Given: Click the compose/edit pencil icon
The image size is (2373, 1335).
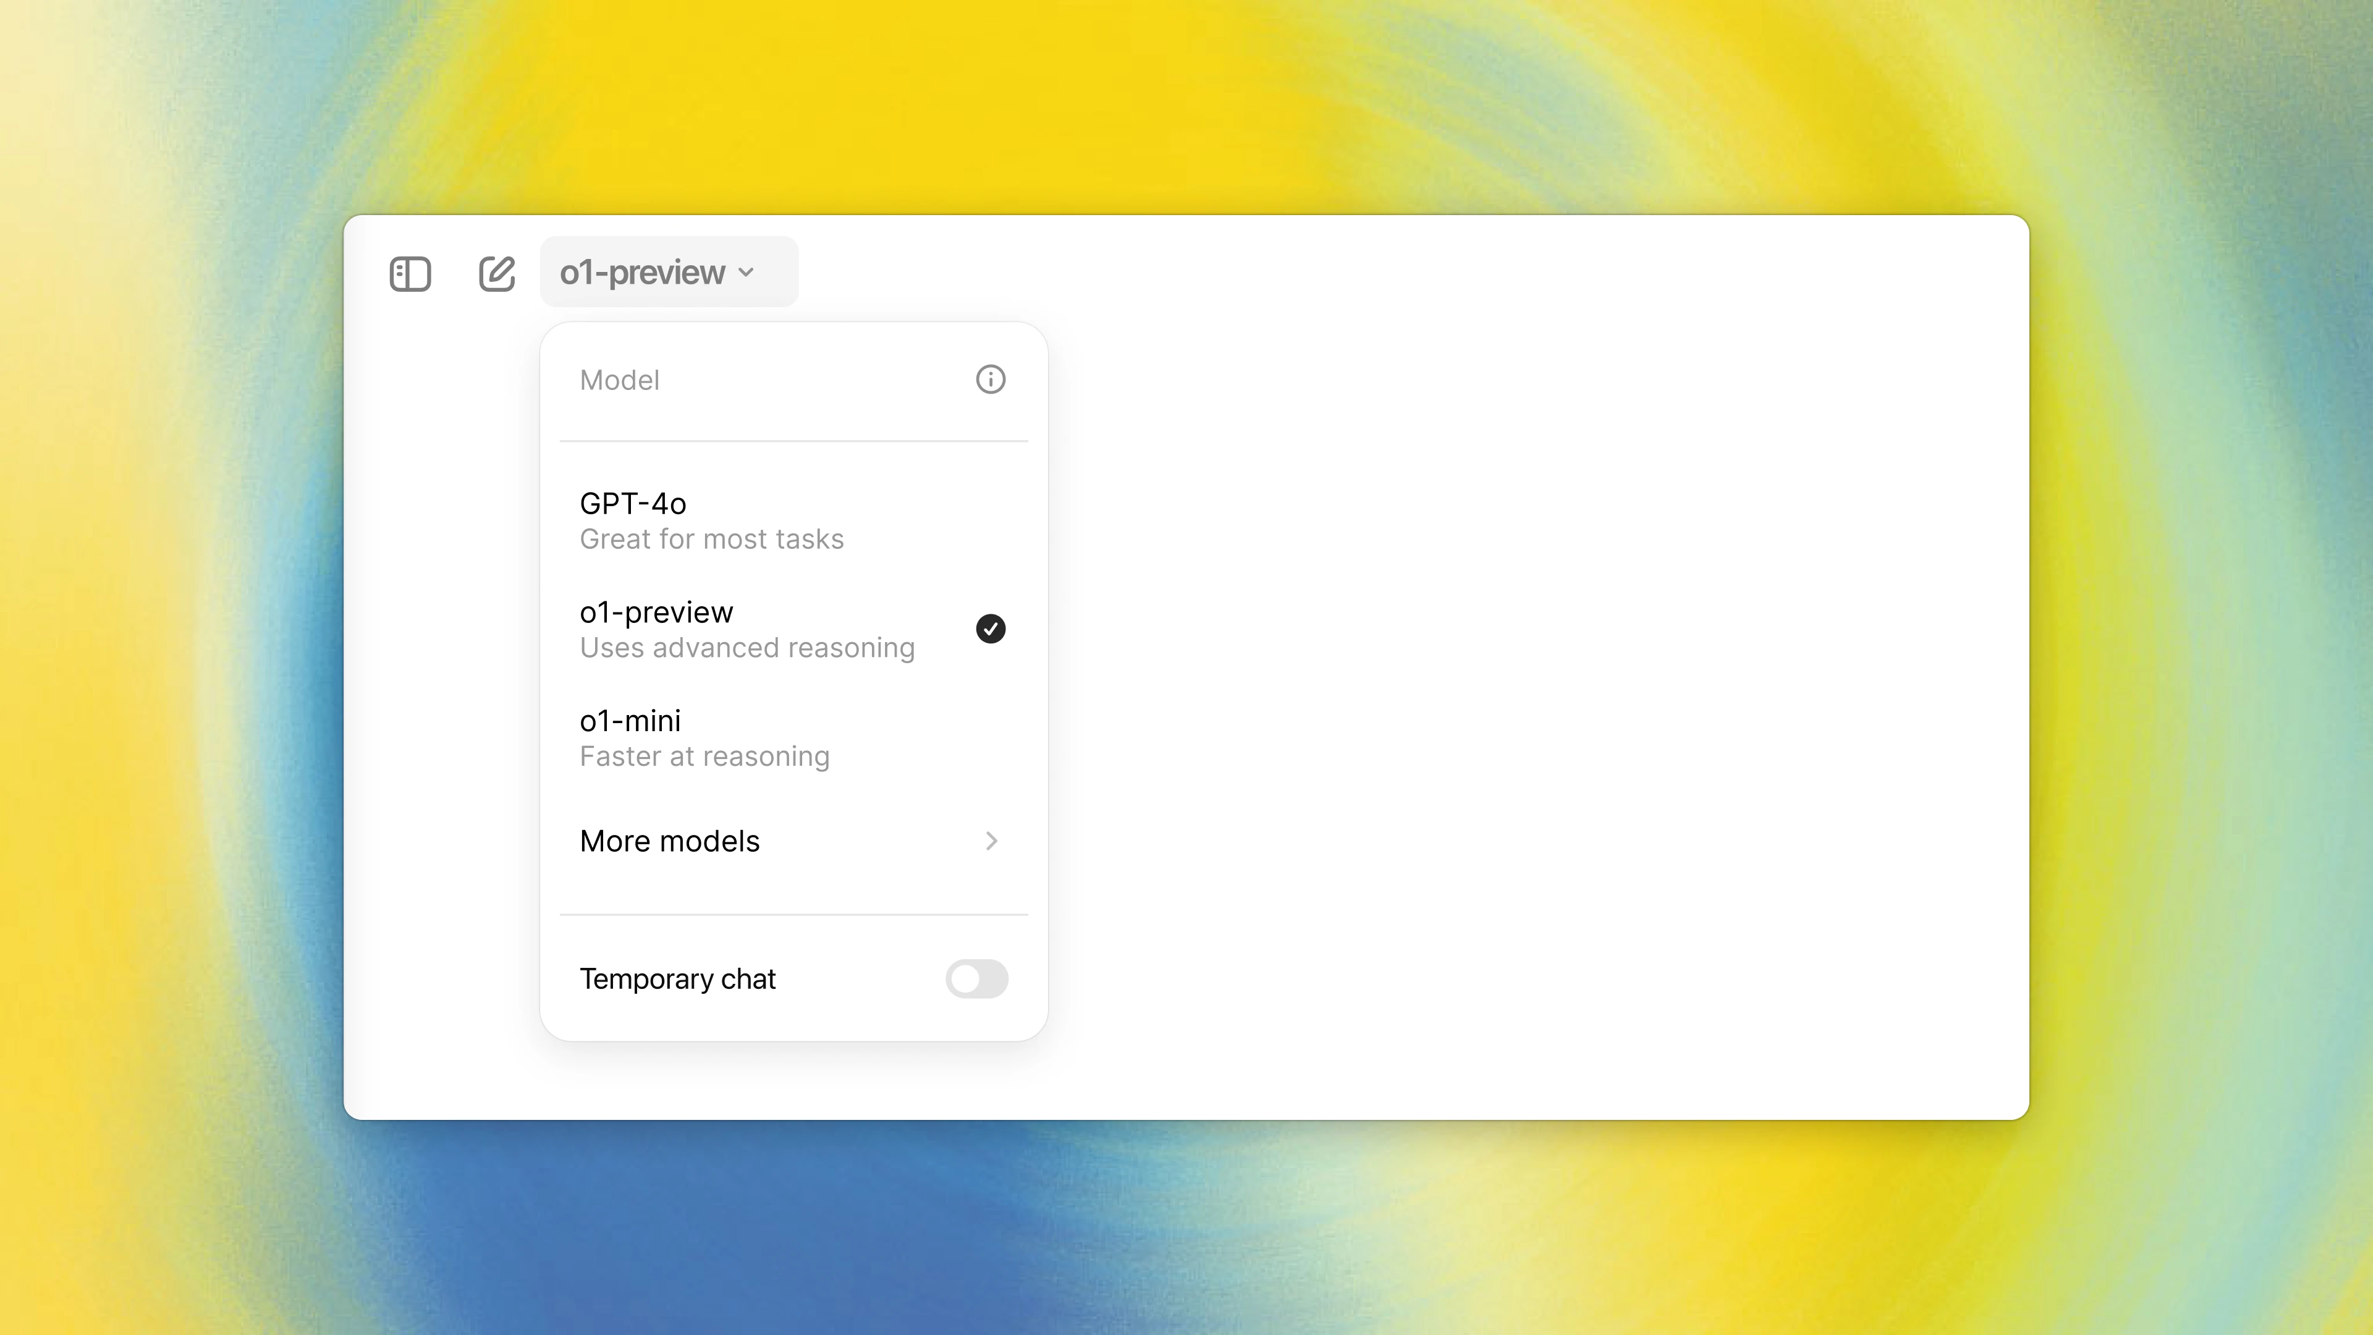Looking at the screenshot, I should tap(497, 272).
